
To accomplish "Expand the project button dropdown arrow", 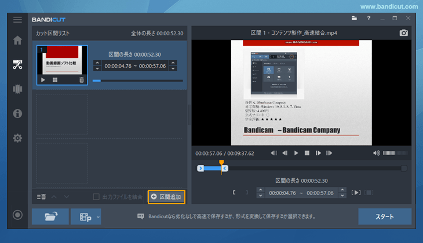I will (98, 217).
